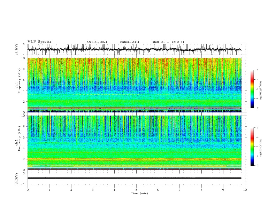Screen dimensions: 276x213
Task: Click time axis tick label '1'
Action: coord(49,190)
